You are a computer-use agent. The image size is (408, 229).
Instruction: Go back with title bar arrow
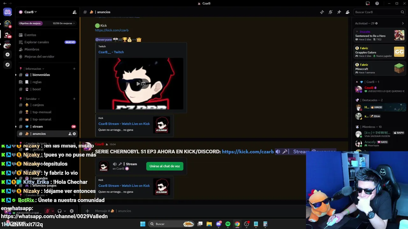click(5, 3)
